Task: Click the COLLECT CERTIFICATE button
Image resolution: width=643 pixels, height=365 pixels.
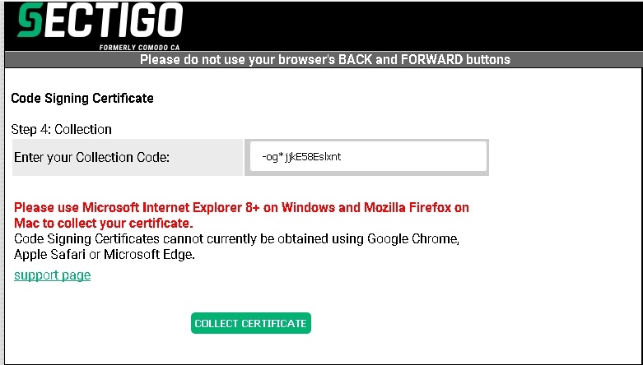Action: [251, 323]
